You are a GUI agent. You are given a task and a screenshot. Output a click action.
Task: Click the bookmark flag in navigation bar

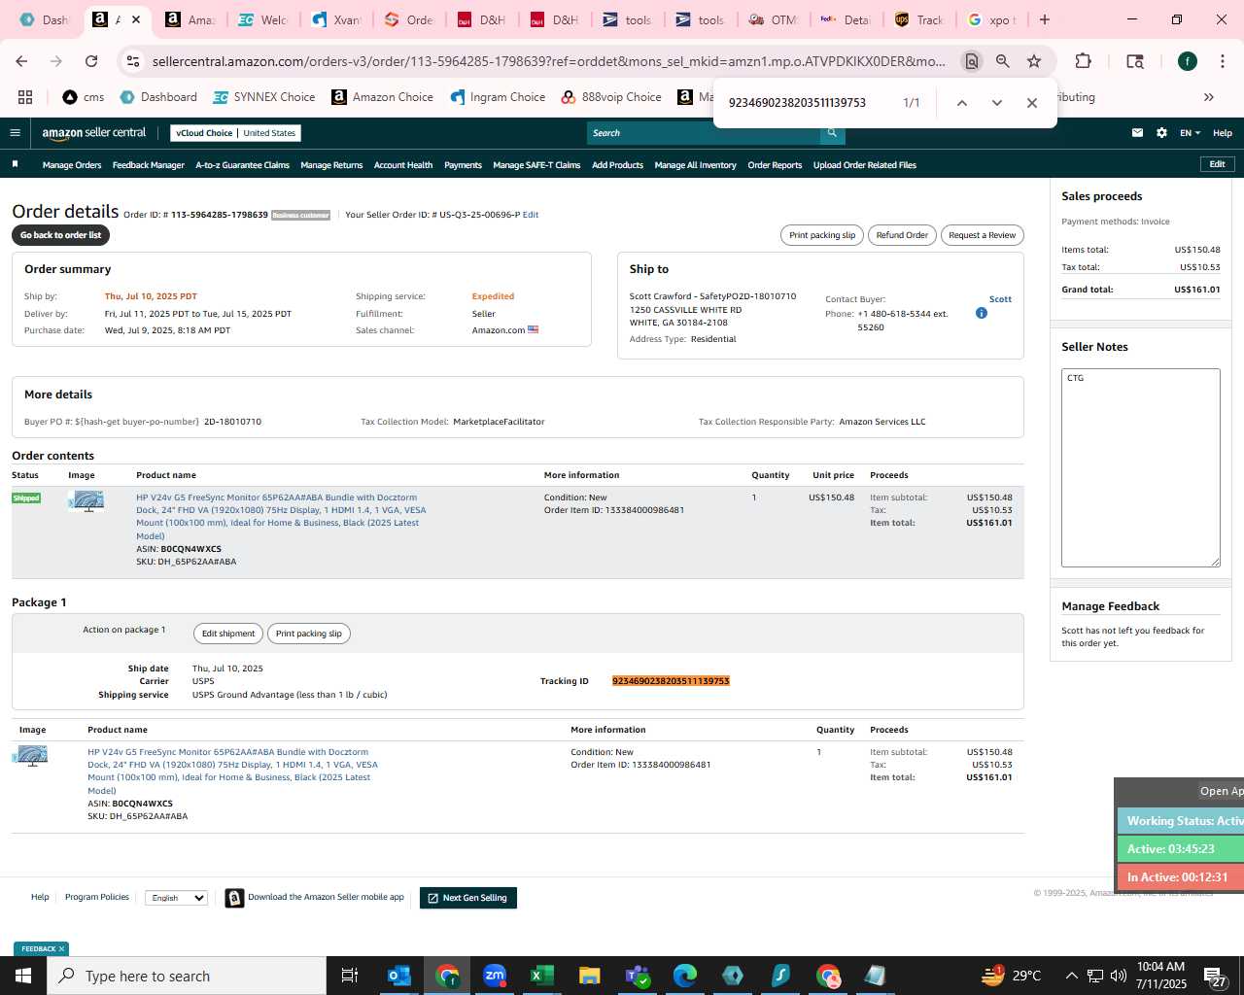15,164
